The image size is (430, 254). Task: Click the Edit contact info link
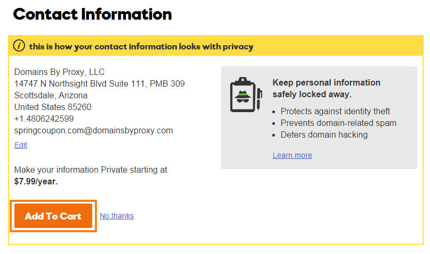21,145
